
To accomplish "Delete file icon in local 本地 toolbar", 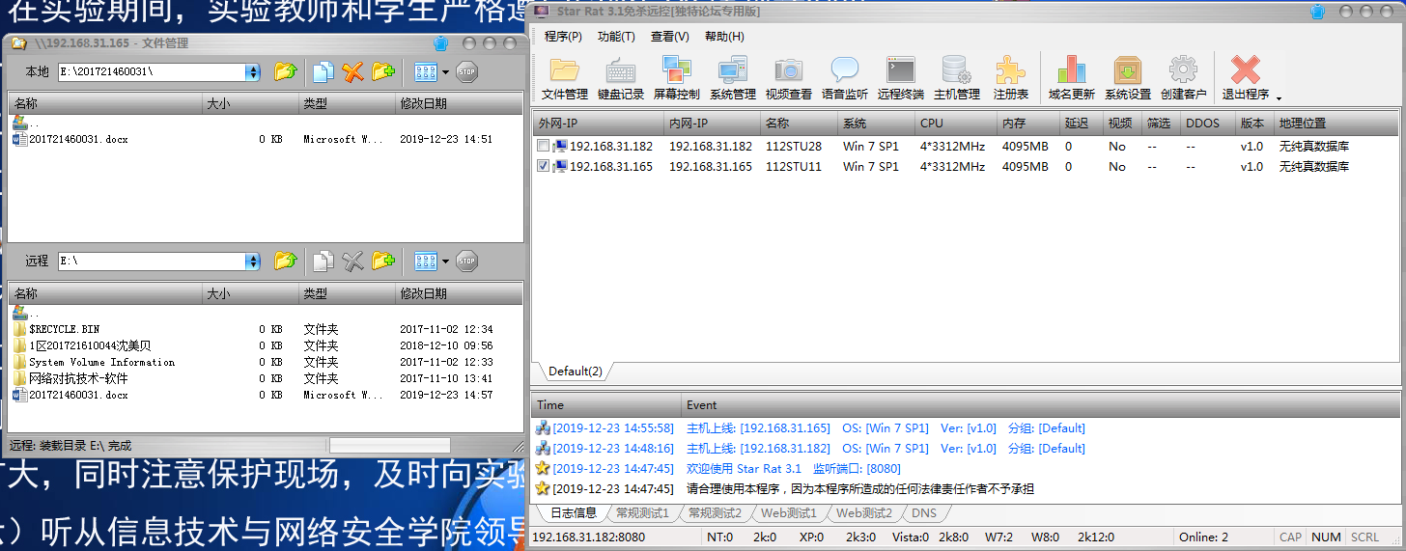I will (x=353, y=71).
